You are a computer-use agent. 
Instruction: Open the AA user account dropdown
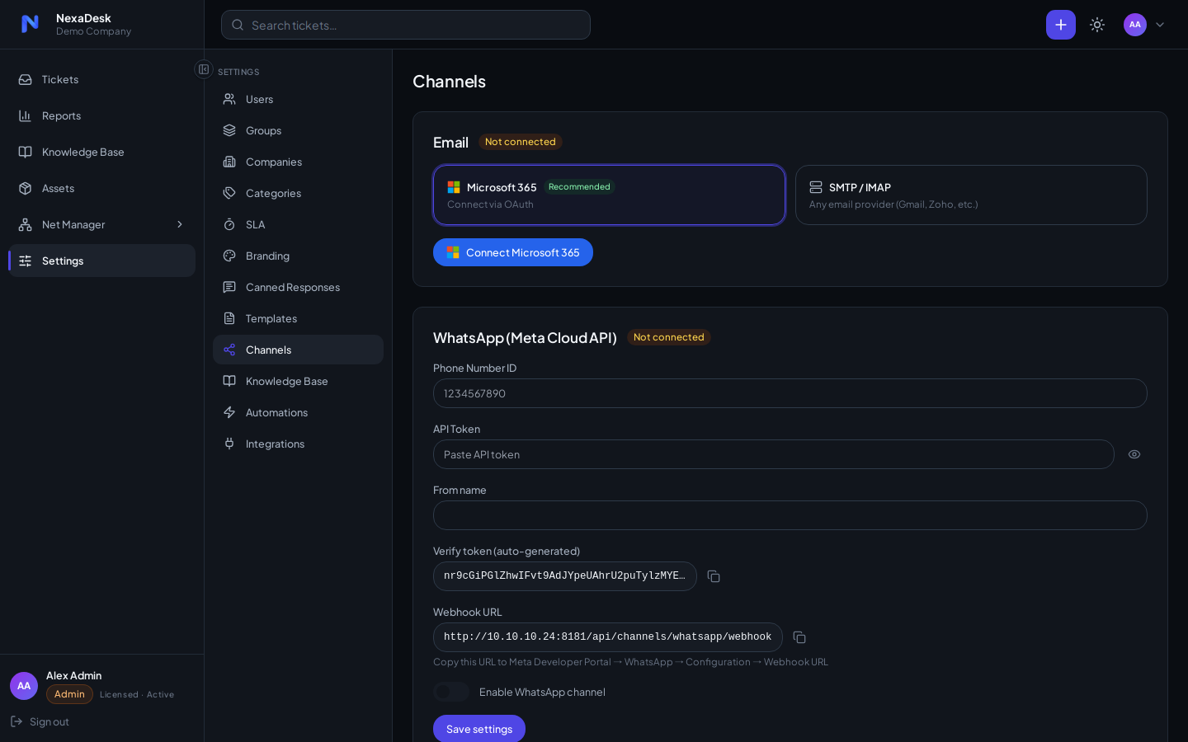click(x=1144, y=25)
